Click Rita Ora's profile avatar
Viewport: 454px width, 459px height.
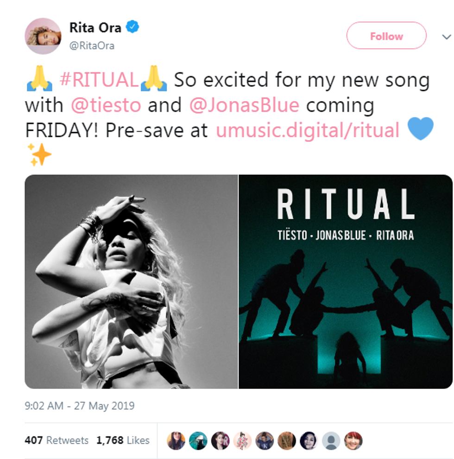coord(43,36)
